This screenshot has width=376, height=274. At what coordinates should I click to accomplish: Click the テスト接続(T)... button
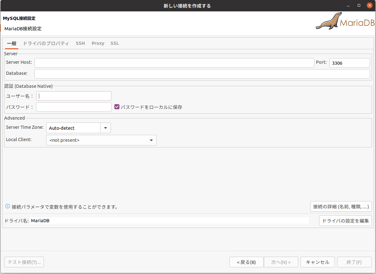click(24, 262)
